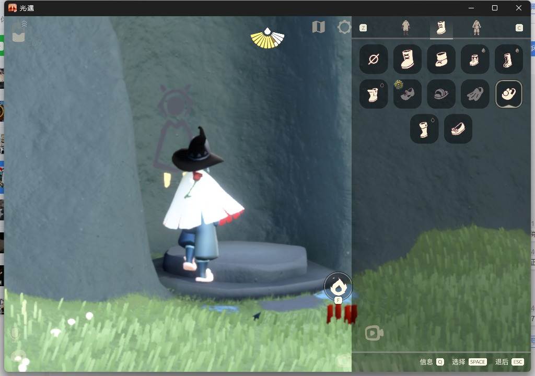Image resolution: width=535 pixels, height=376 pixels.
Task: Equip the folded-cuff boot in second row
Action: click(x=374, y=94)
